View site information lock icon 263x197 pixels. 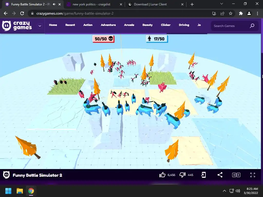pyautogui.click(x=32, y=13)
